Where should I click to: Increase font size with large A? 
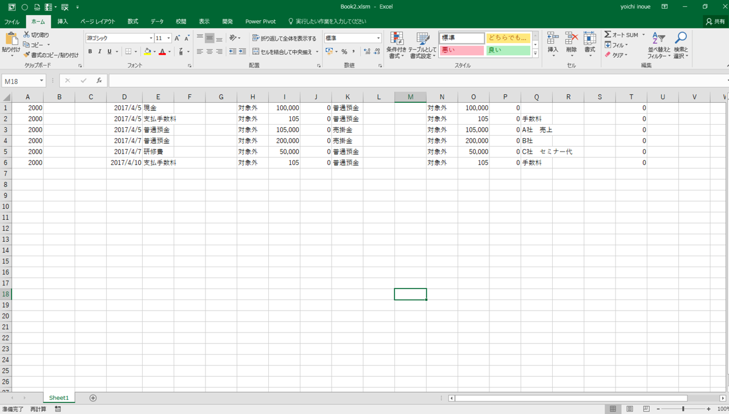coord(177,38)
